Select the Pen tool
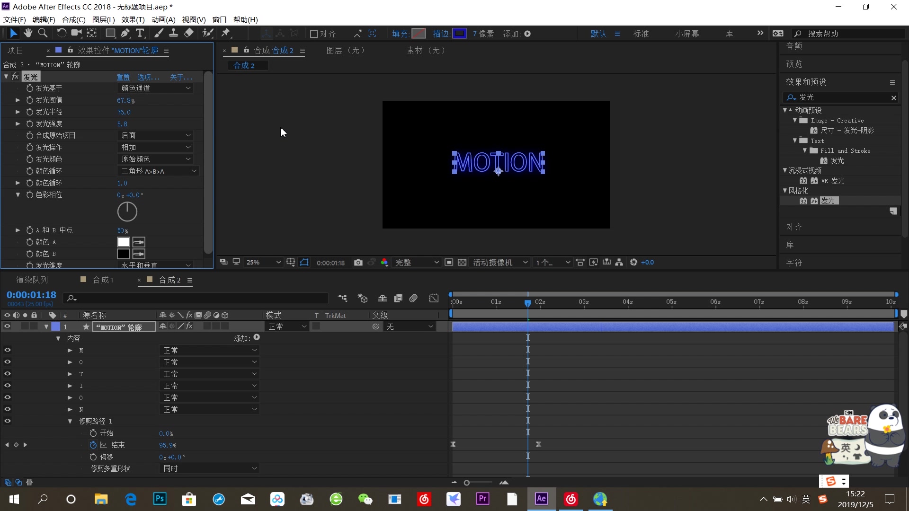This screenshot has height=511, width=909. click(x=125, y=33)
